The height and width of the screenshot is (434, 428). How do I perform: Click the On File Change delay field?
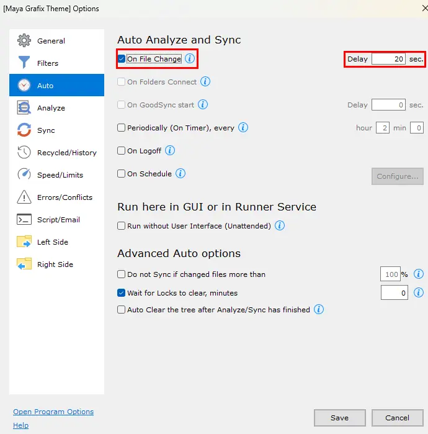click(388, 59)
